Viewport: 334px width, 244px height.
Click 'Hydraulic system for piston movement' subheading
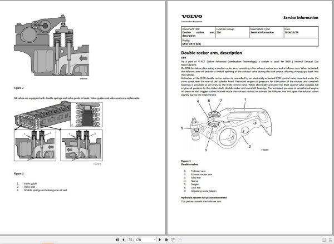point(204,198)
